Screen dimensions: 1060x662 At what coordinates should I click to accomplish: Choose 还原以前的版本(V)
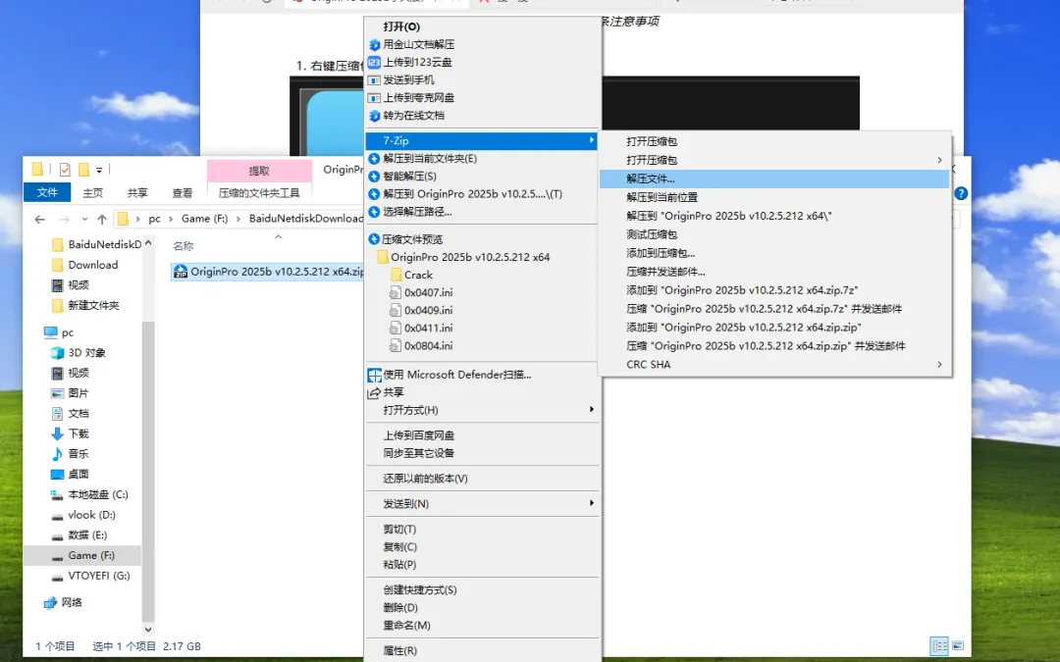point(482,479)
